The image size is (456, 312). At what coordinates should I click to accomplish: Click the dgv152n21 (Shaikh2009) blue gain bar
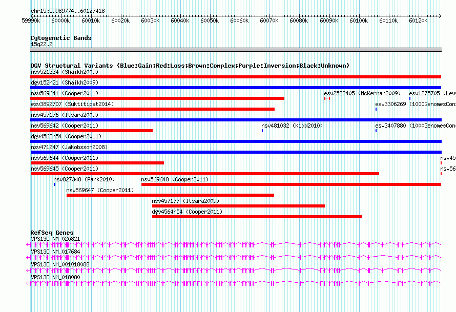[236, 88]
